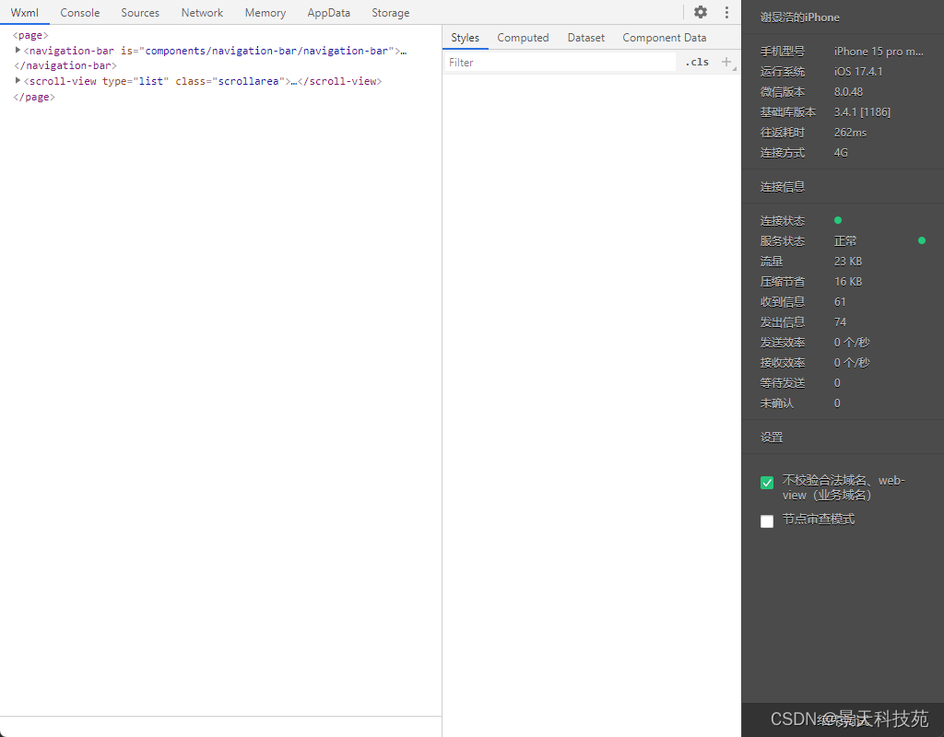Click the 连接信息 section header
This screenshot has width=944, height=737.
[782, 186]
